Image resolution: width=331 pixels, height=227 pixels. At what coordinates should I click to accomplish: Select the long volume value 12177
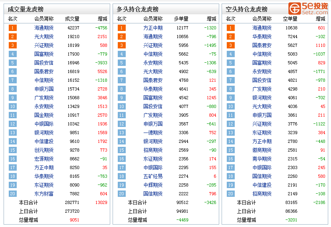pyautogui.click(x=182, y=28)
